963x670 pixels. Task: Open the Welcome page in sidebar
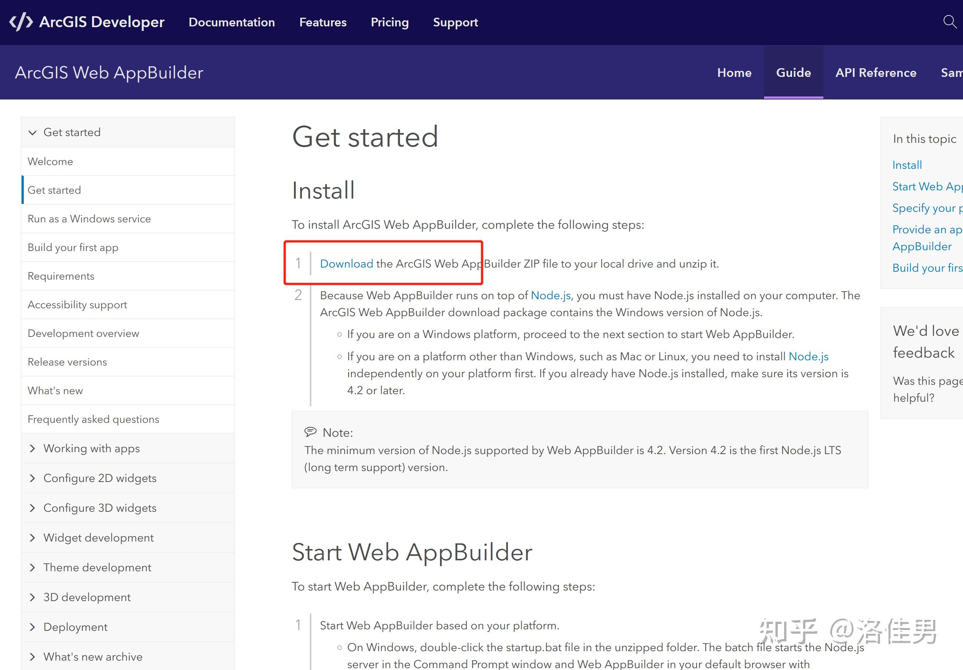[128, 162]
